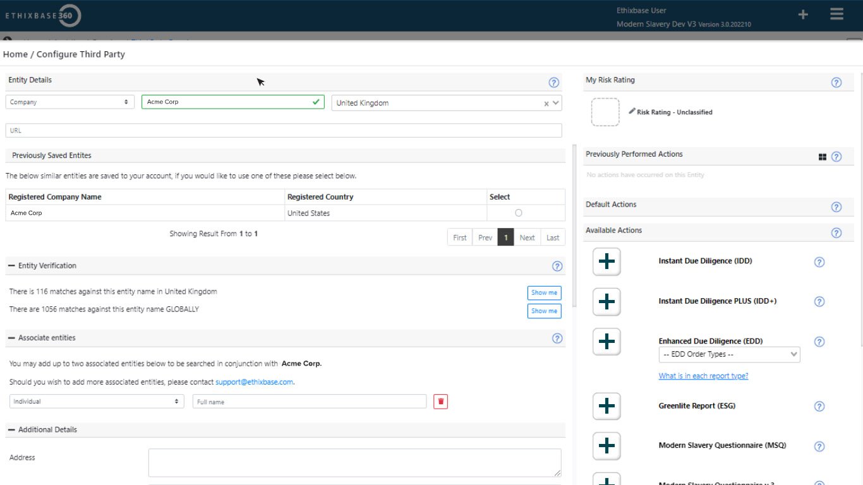Viewport: 863px width, 485px height.
Task: Collapse the Additional Details section
Action: (x=11, y=429)
